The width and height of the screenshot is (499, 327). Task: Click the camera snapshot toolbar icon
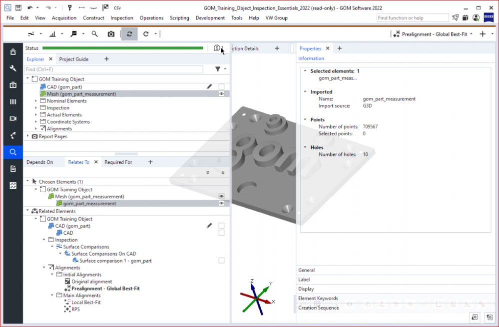111,34
